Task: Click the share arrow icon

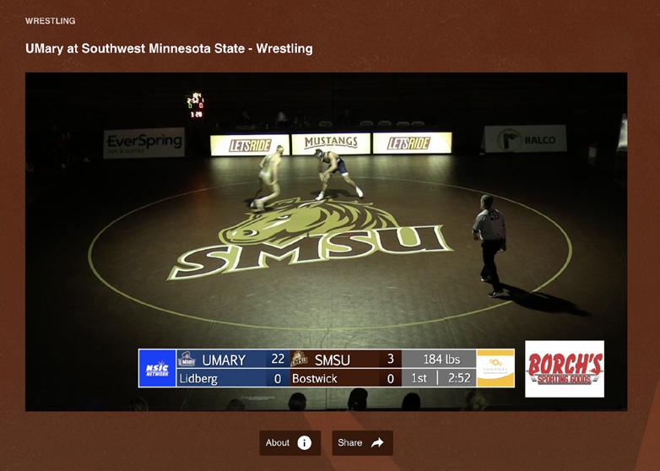Action: [377, 443]
